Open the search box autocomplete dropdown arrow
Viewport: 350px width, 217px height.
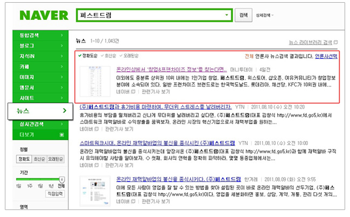coord(227,15)
